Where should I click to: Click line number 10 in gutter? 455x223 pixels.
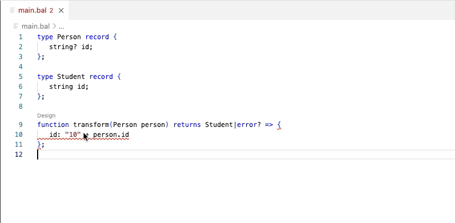tap(19, 135)
